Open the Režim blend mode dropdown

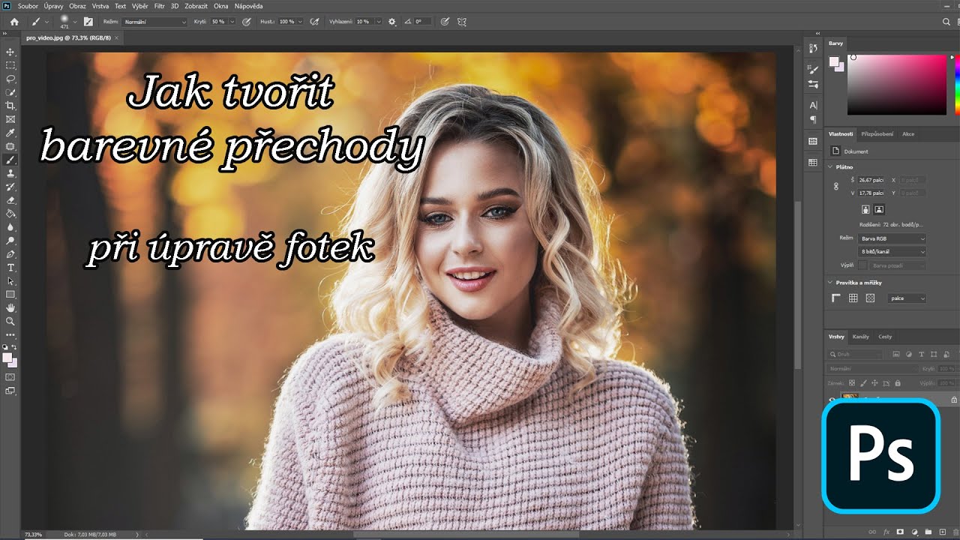point(154,22)
